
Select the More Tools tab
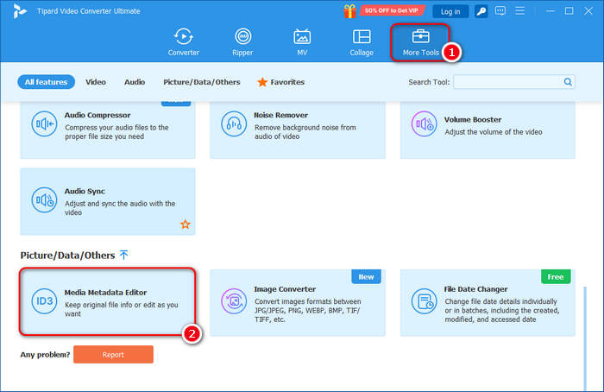[x=421, y=42]
